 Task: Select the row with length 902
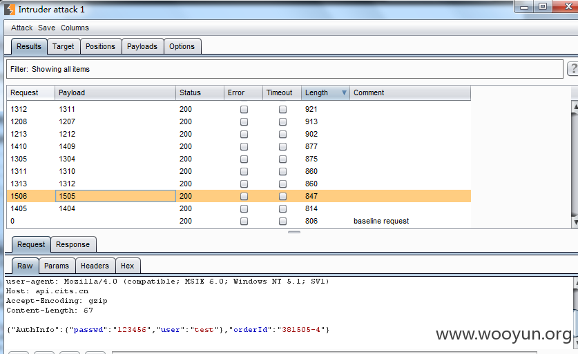(x=239, y=134)
